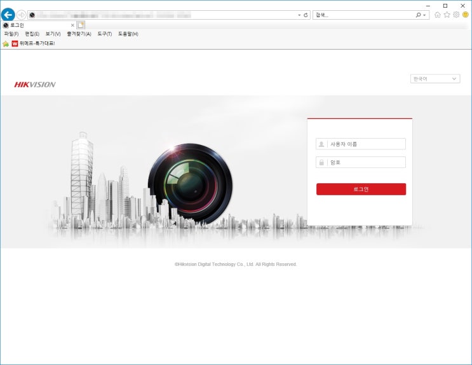Open the 한국어 language dropdown
The height and width of the screenshot is (365, 472).
[435, 79]
